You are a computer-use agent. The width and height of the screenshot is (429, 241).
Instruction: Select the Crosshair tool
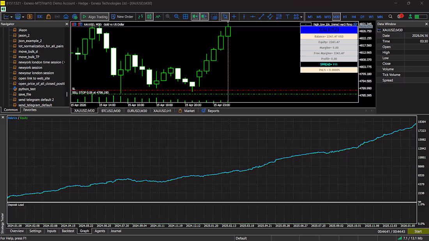234,17
